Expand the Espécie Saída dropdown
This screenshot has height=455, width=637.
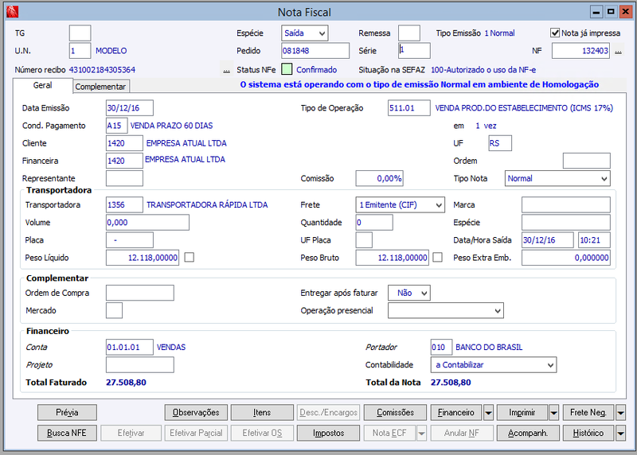click(305, 33)
